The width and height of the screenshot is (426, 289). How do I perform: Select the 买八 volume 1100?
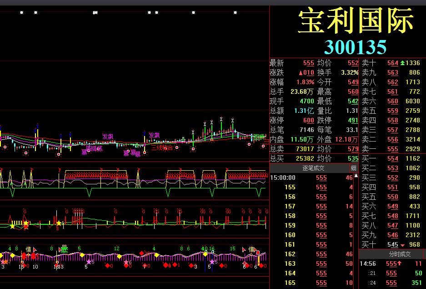(413, 225)
